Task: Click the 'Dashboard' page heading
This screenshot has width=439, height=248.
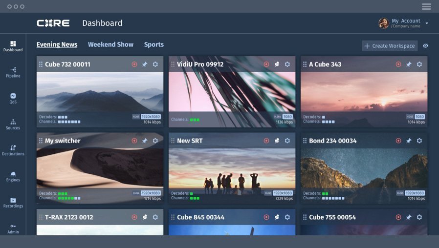Action: point(102,23)
